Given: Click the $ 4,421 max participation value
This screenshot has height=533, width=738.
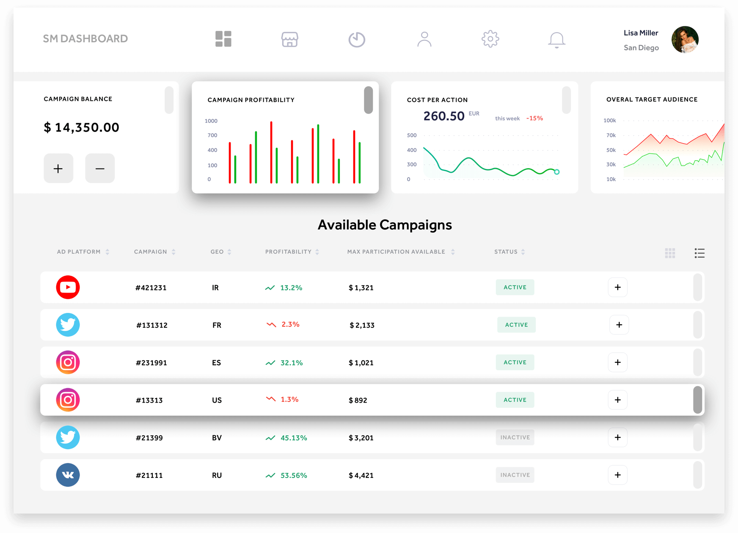Looking at the screenshot, I should point(361,475).
